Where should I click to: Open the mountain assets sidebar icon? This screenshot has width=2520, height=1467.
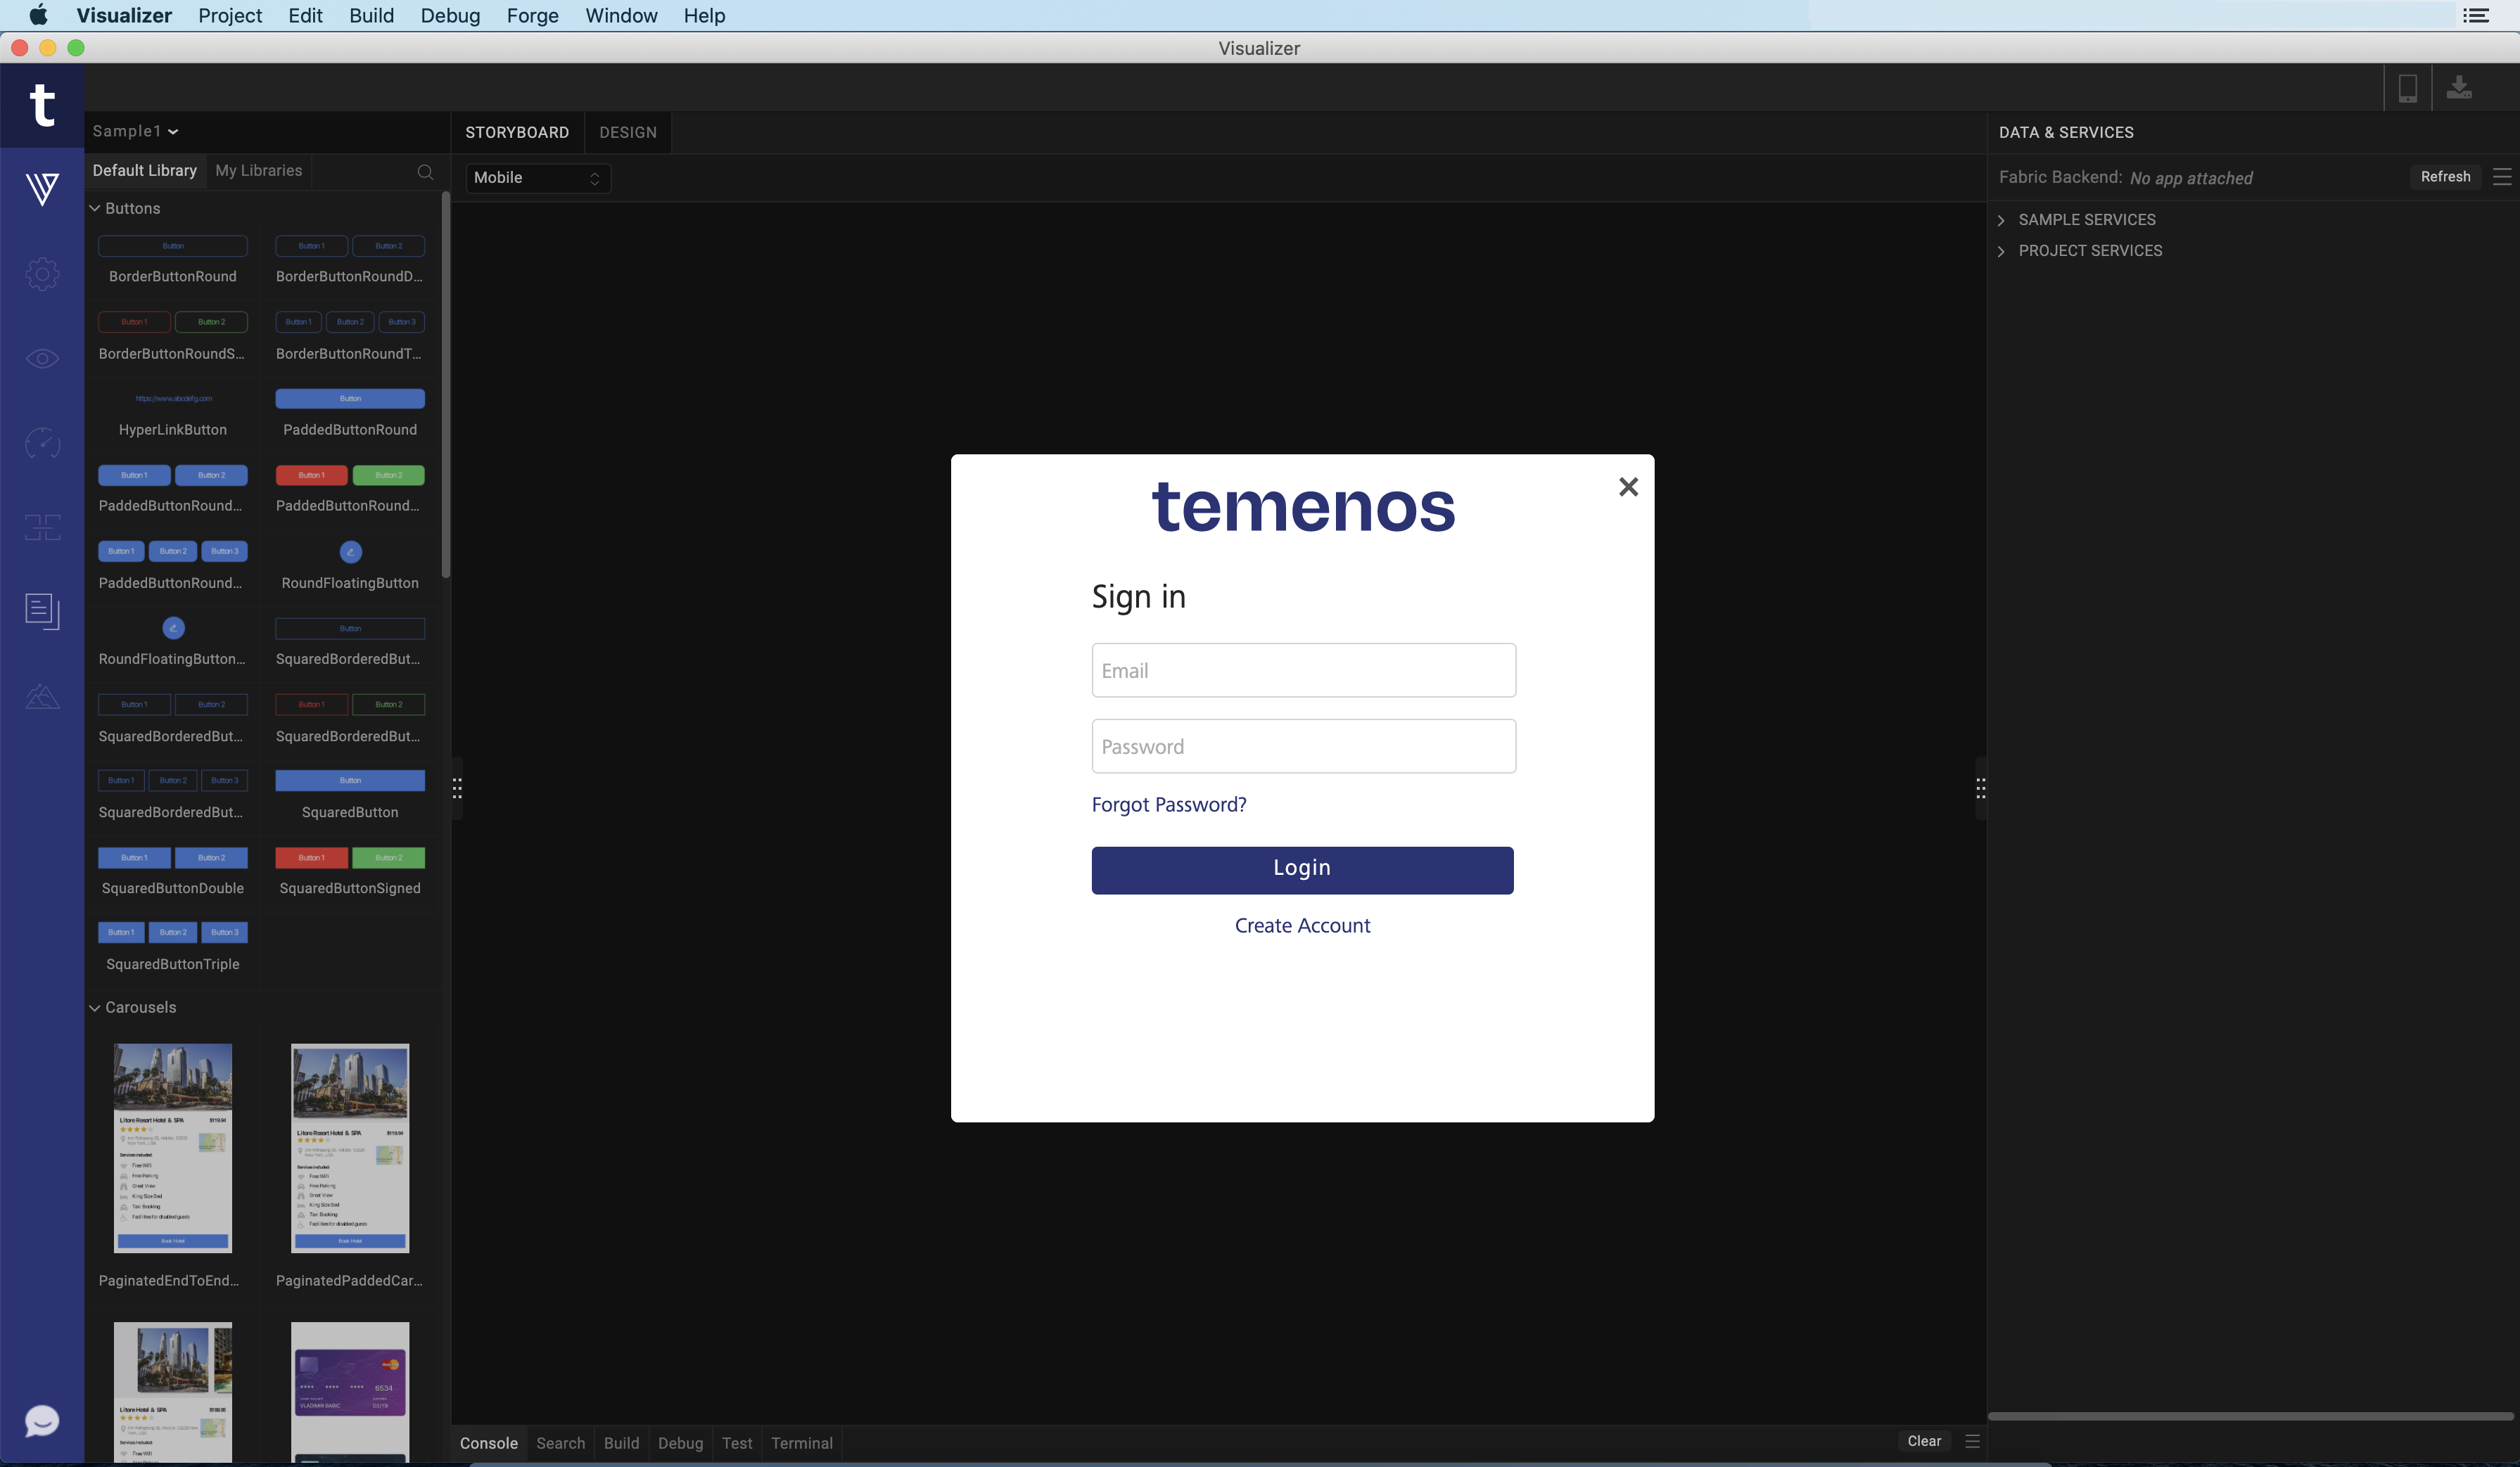coord(42,696)
